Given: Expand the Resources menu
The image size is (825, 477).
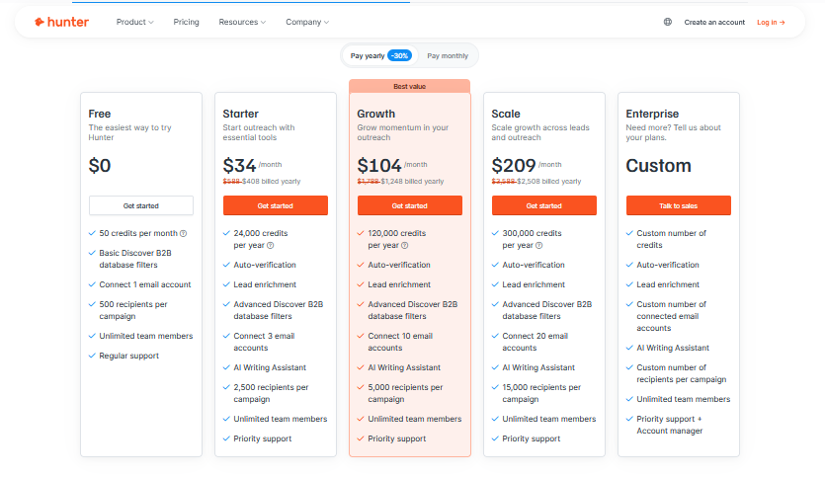Looking at the screenshot, I should [x=242, y=22].
